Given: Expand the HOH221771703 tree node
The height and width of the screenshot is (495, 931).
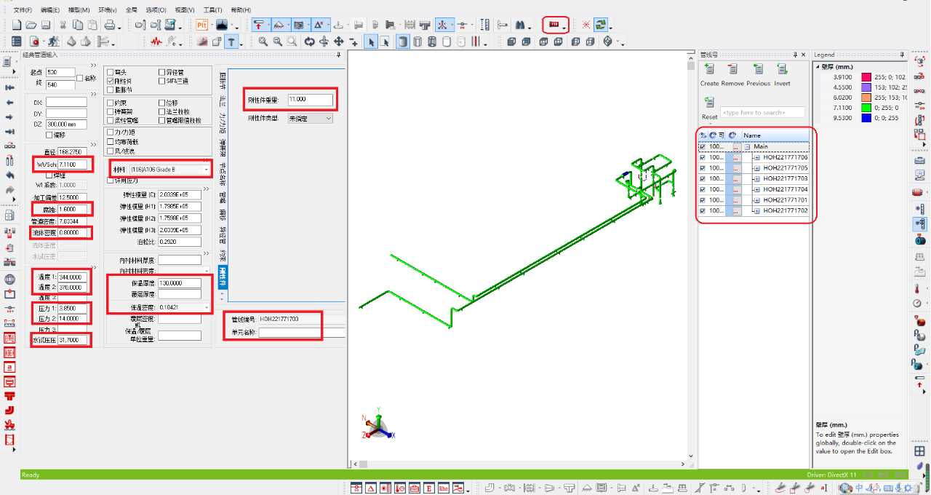Looking at the screenshot, I should 756,178.
